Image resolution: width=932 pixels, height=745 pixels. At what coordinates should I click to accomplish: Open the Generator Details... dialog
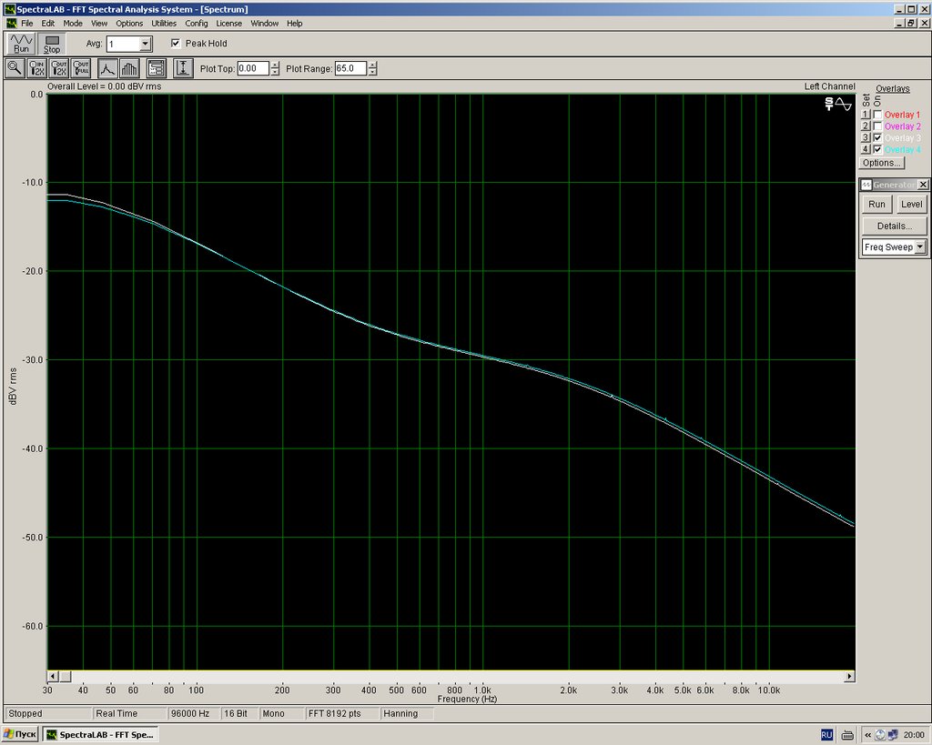(x=895, y=226)
